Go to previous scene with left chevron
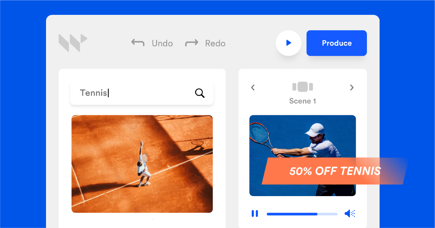The image size is (435, 228). [x=253, y=87]
